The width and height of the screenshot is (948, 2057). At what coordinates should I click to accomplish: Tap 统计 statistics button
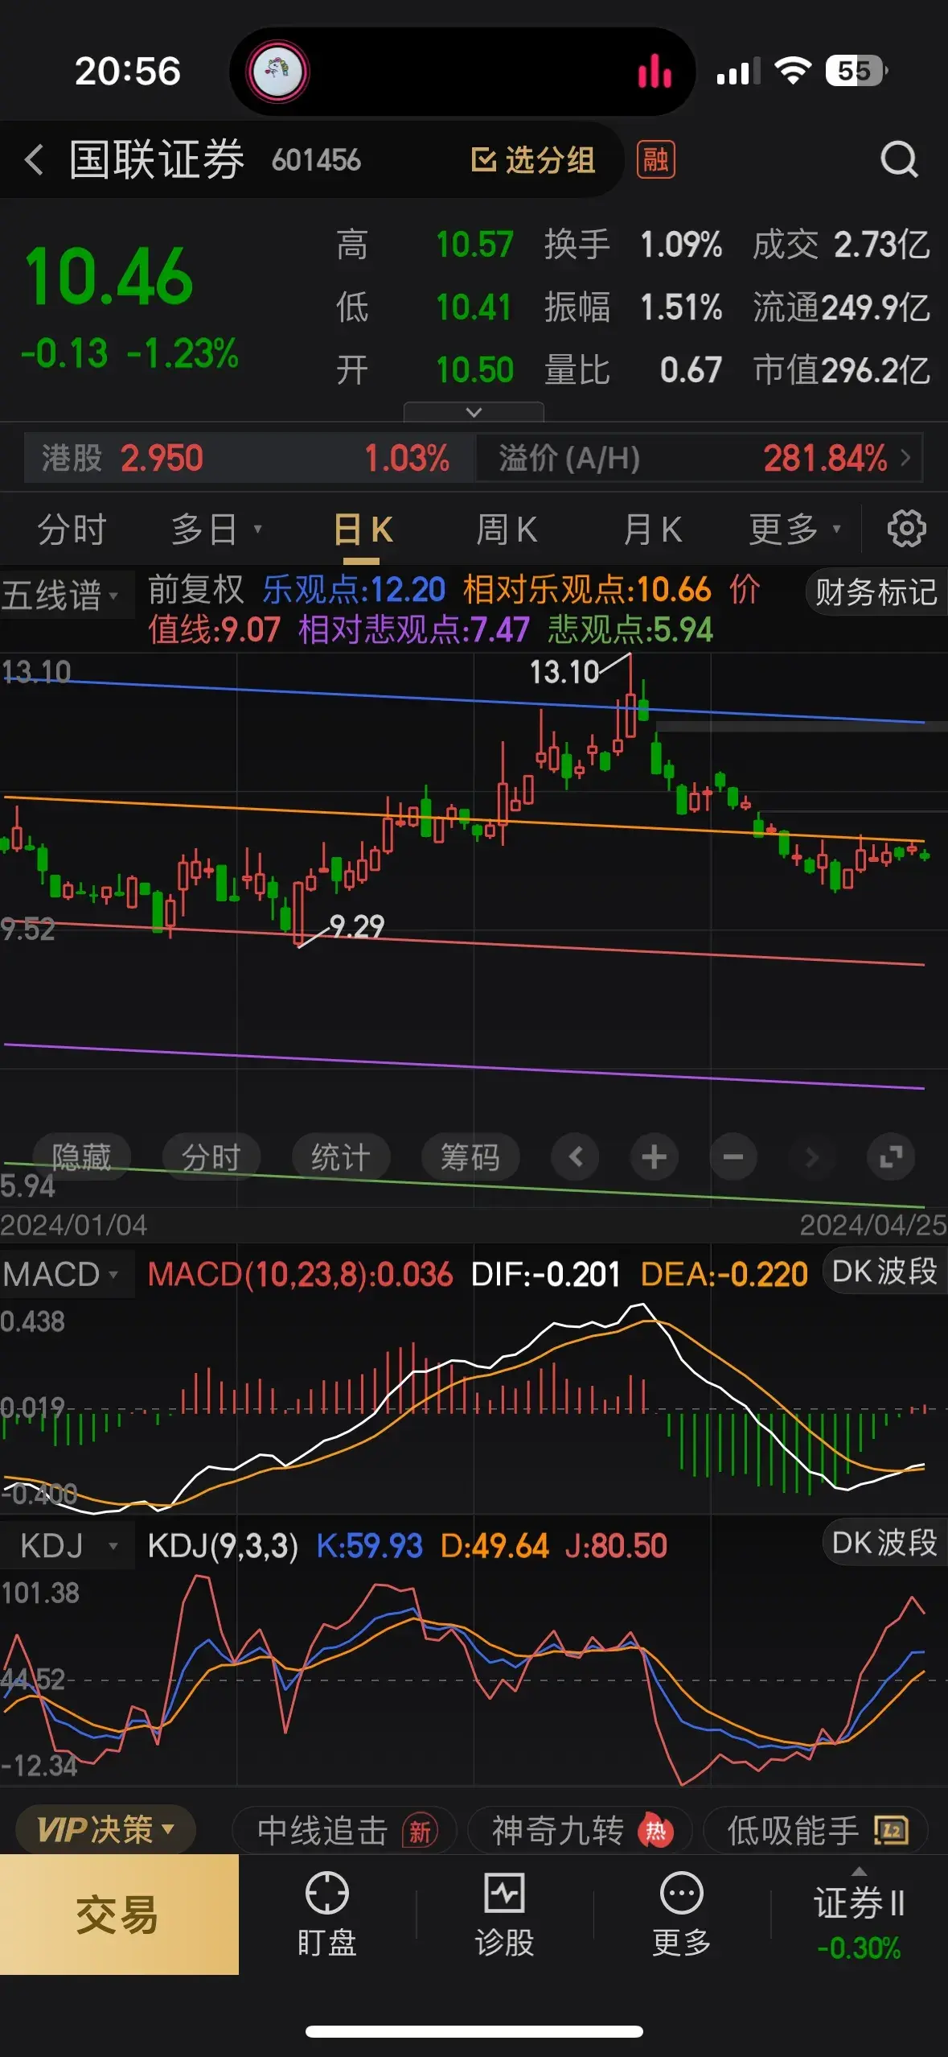pos(341,1157)
